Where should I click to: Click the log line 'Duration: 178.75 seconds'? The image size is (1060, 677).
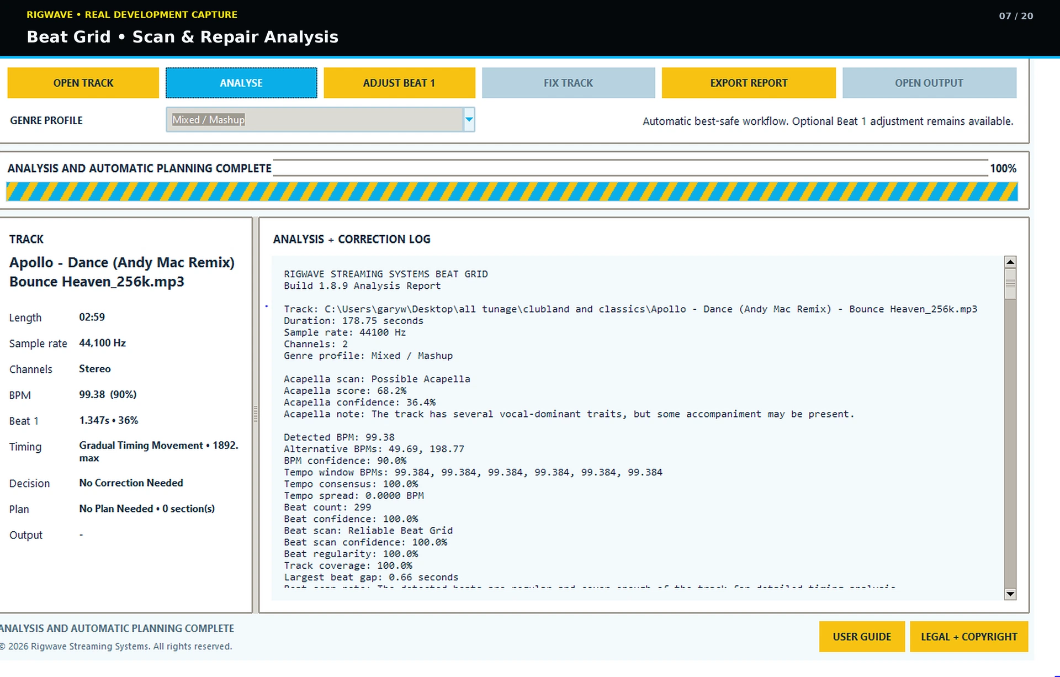pyautogui.click(x=353, y=321)
